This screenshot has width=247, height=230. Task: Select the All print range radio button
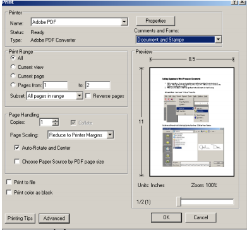[13, 57]
